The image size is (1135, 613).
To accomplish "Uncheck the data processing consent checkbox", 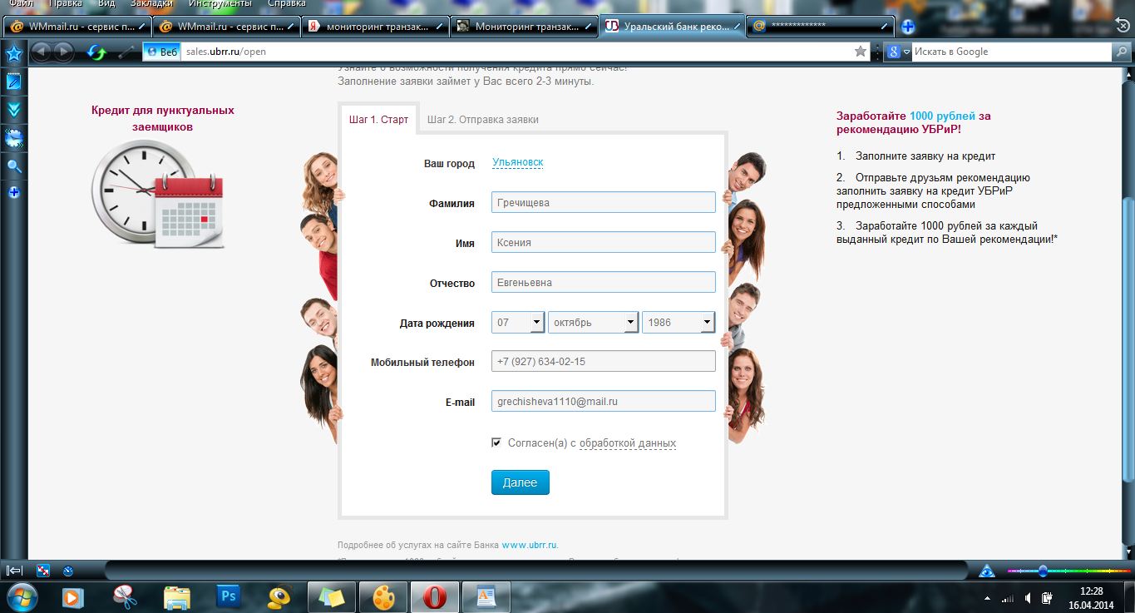I will point(496,443).
